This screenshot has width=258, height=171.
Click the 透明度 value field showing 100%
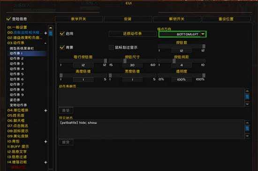(182, 80)
